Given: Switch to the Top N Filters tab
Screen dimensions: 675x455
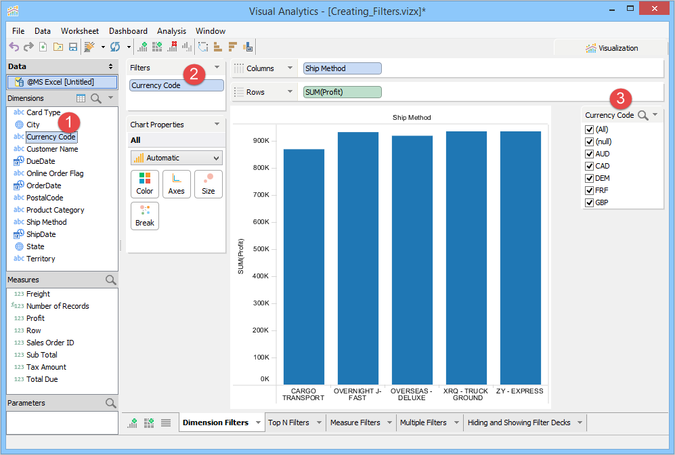Looking at the screenshot, I should point(288,422).
